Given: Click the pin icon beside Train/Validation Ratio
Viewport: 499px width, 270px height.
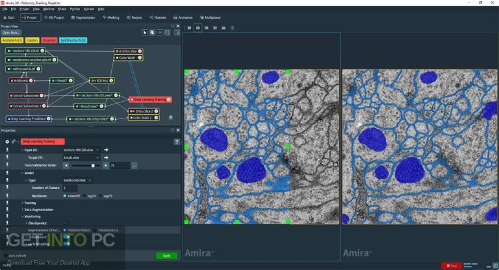Looking at the screenshot, I should pos(7,165).
